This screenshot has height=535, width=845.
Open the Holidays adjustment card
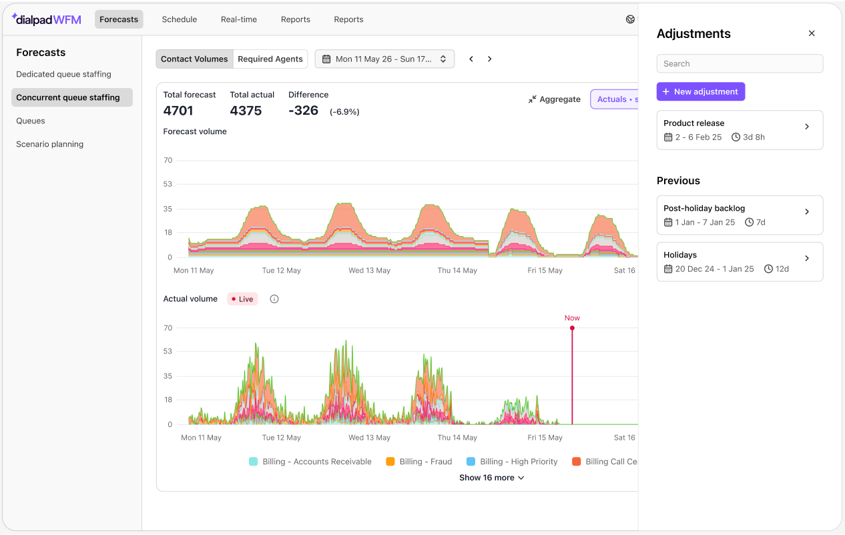click(x=740, y=261)
